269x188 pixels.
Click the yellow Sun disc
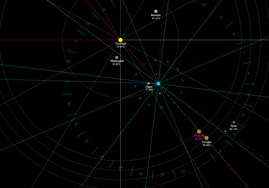(x=121, y=40)
